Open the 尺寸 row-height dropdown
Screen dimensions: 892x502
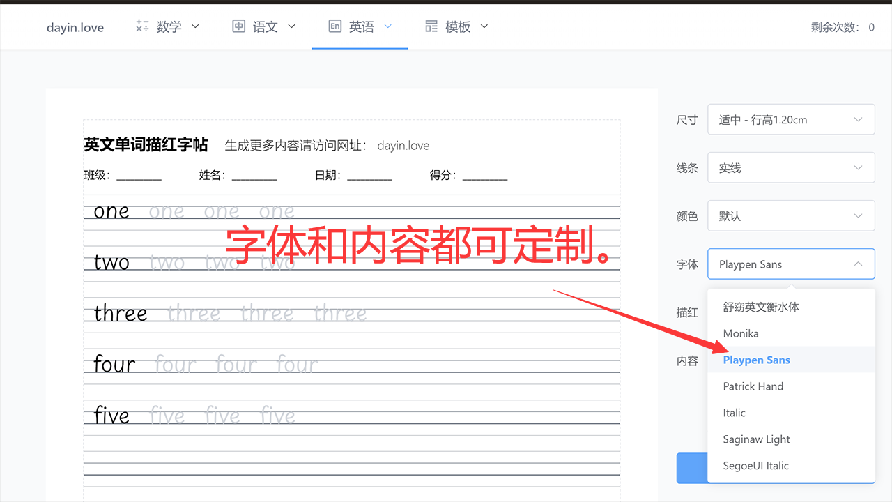coord(791,119)
